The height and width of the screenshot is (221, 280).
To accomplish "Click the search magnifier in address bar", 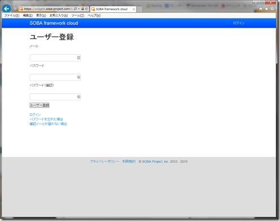I will click(x=75, y=9).
